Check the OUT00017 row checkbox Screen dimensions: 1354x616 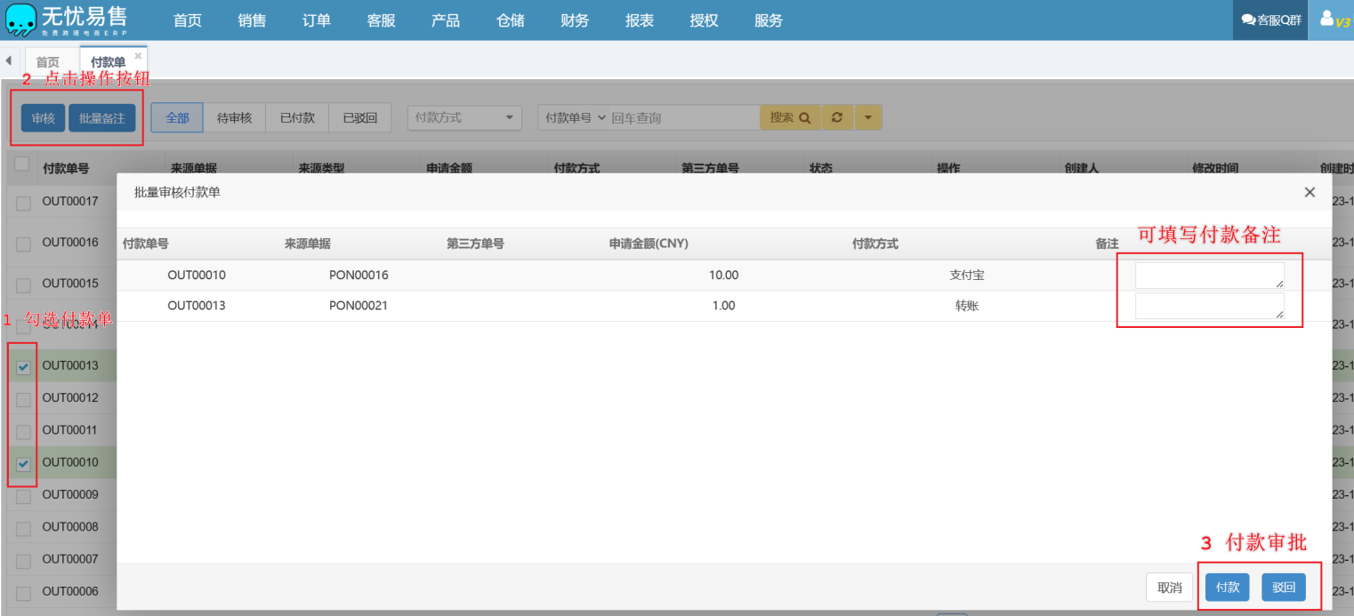[x=23, y=204]
